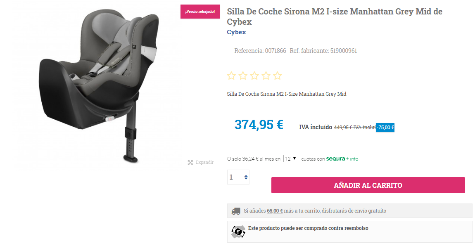Click the quantity input field
This screenshot has width=475, height=246.
pos(238,177)
